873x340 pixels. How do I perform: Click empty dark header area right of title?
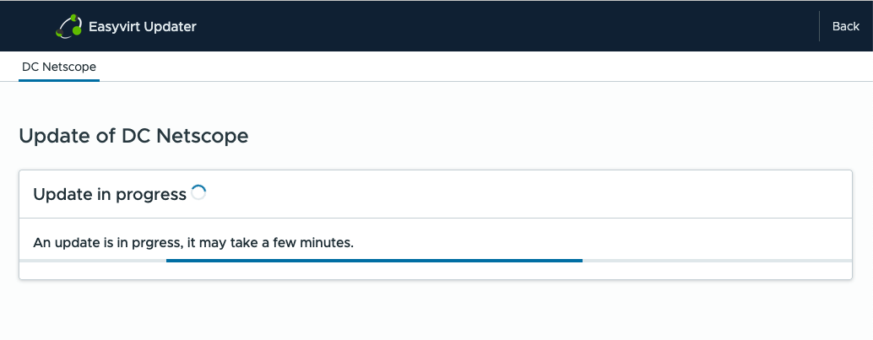point(507,26)
